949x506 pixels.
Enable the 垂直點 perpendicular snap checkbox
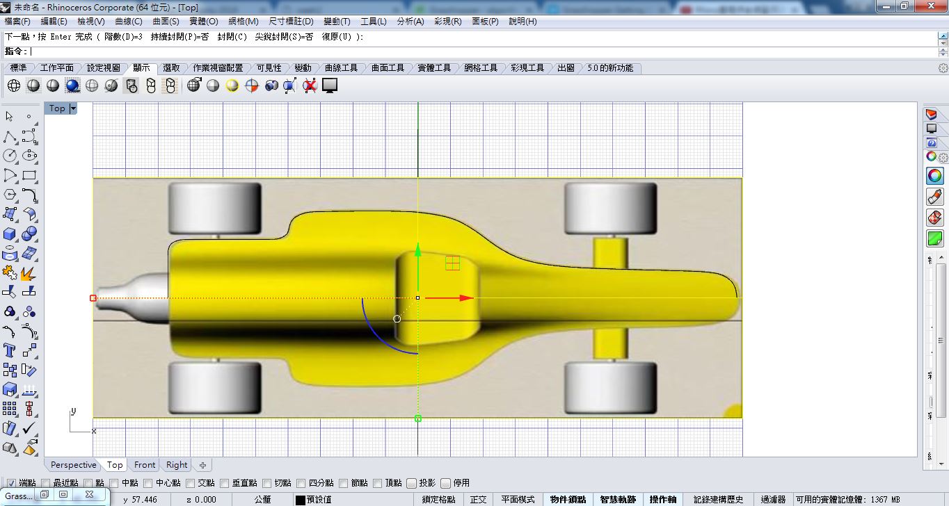click(225, 483)
